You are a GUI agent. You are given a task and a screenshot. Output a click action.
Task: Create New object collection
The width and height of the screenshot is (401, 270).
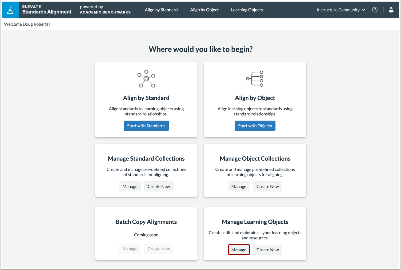tap(267, 186)
